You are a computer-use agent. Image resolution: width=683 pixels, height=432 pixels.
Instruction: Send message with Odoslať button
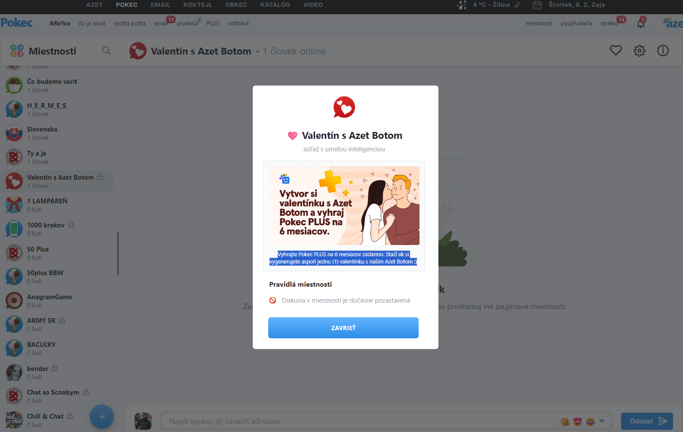[647, 421]
